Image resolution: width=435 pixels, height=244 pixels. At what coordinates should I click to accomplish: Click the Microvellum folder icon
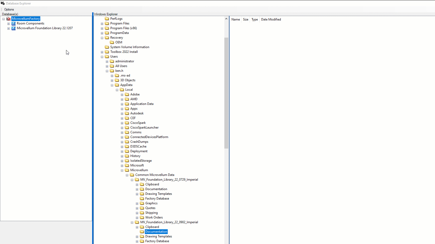click(127, 170)
